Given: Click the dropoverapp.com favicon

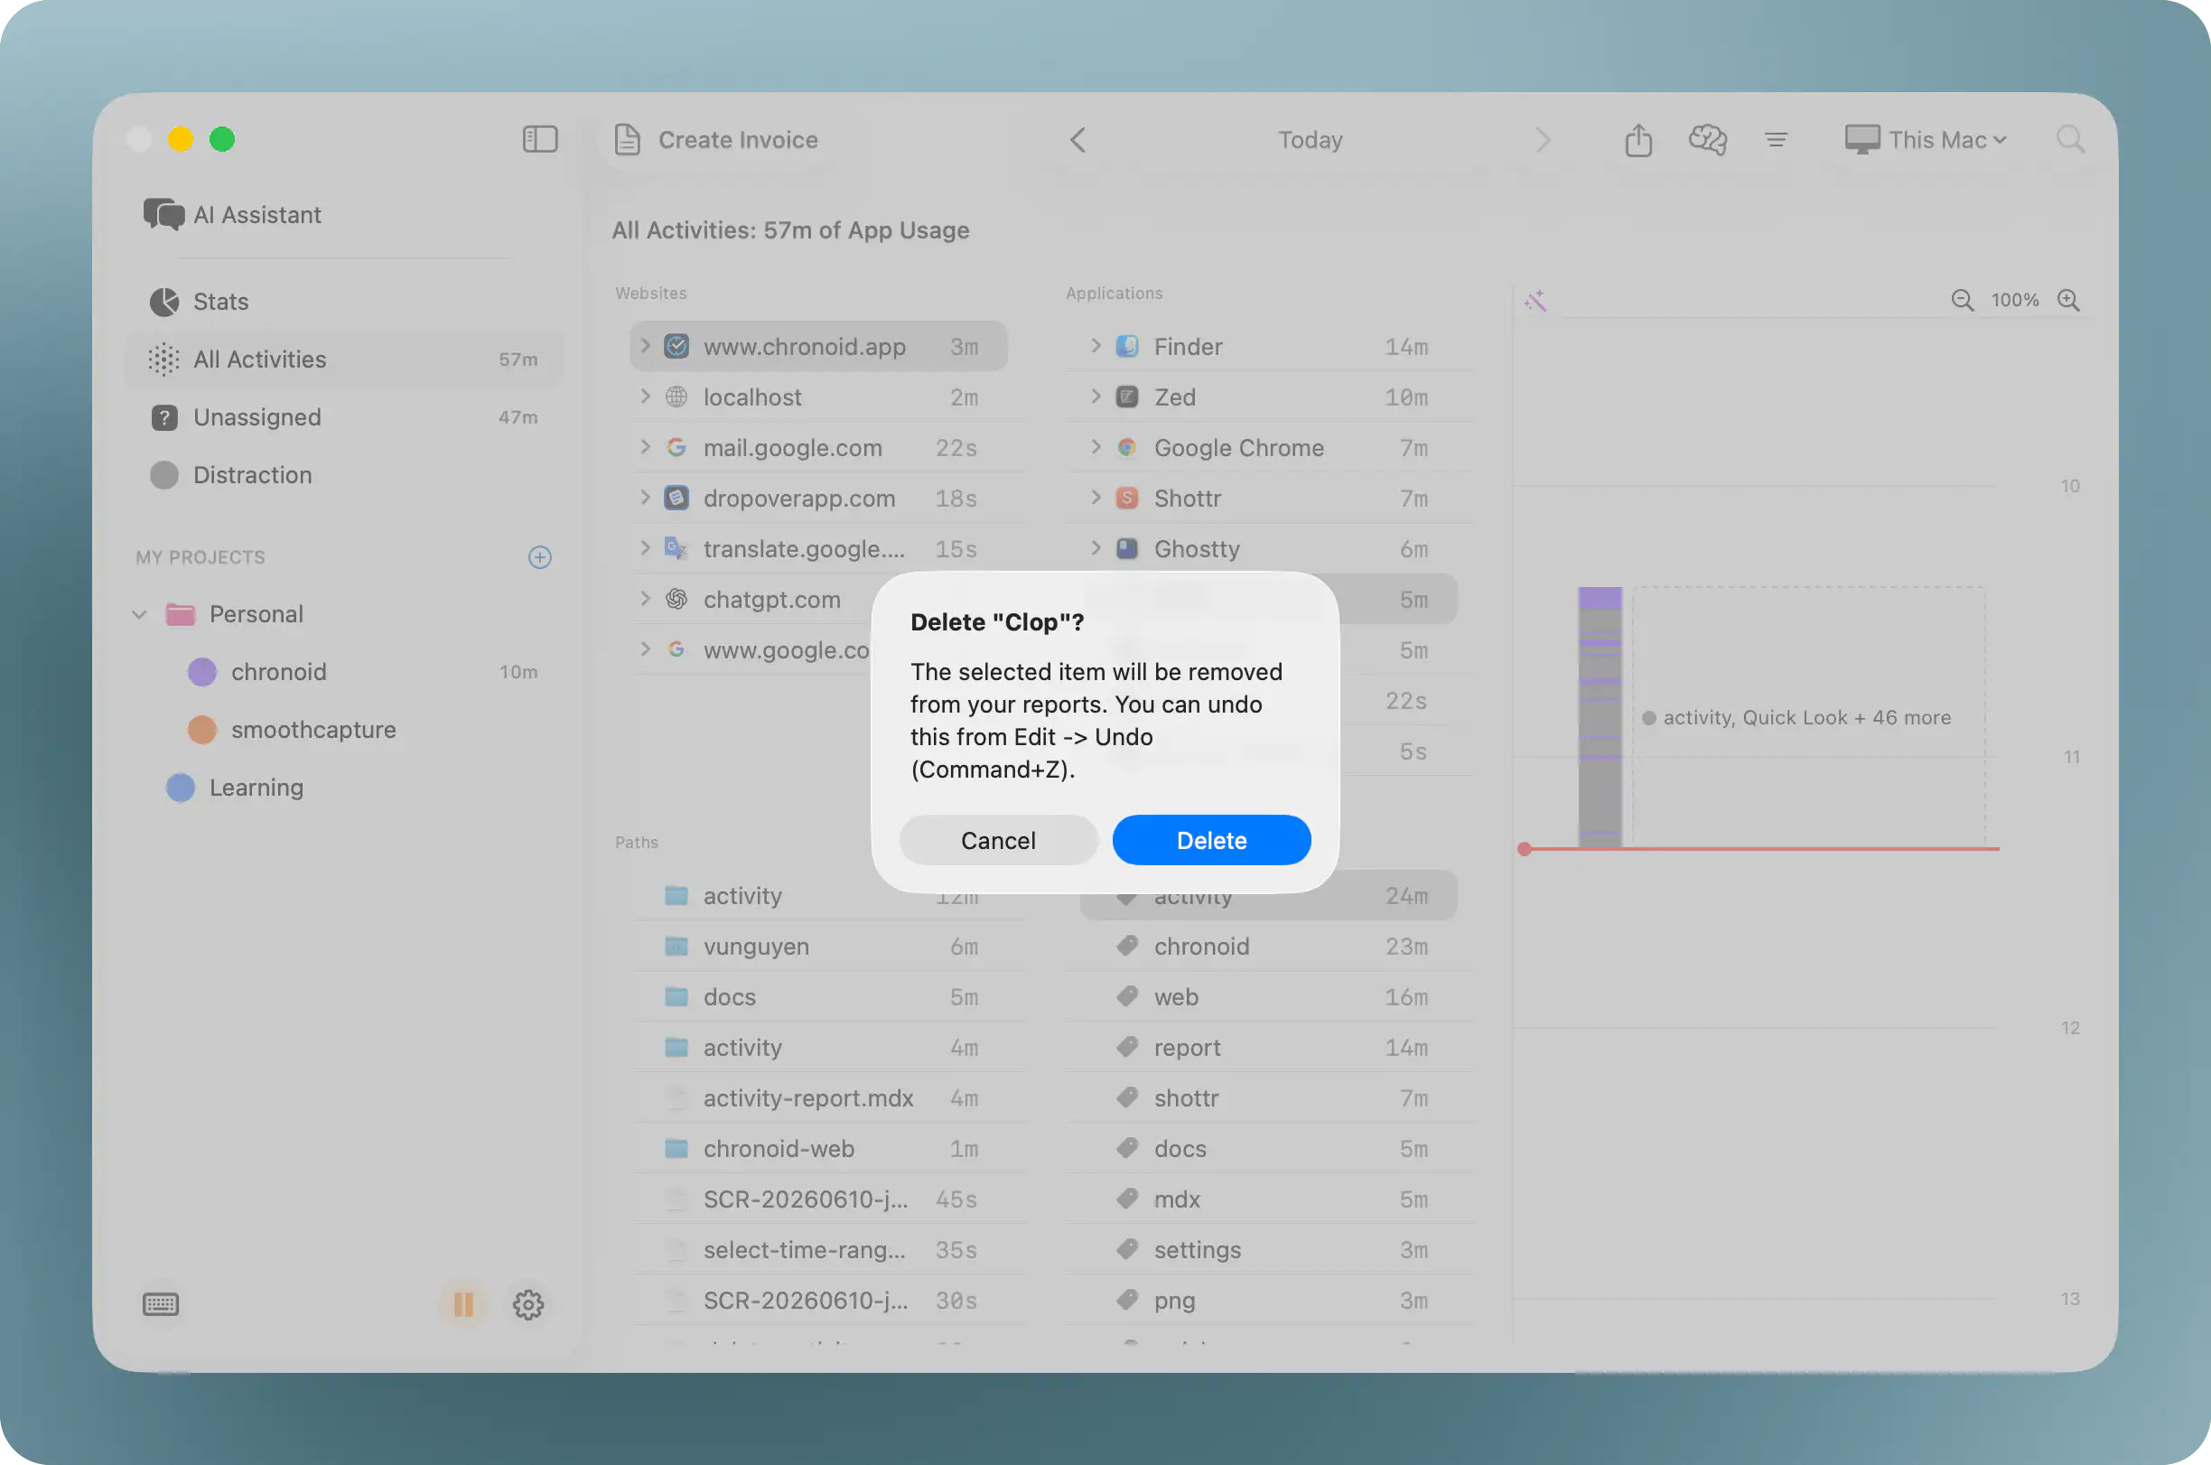Looking at the screenshot, I should [x=676, y=498].
